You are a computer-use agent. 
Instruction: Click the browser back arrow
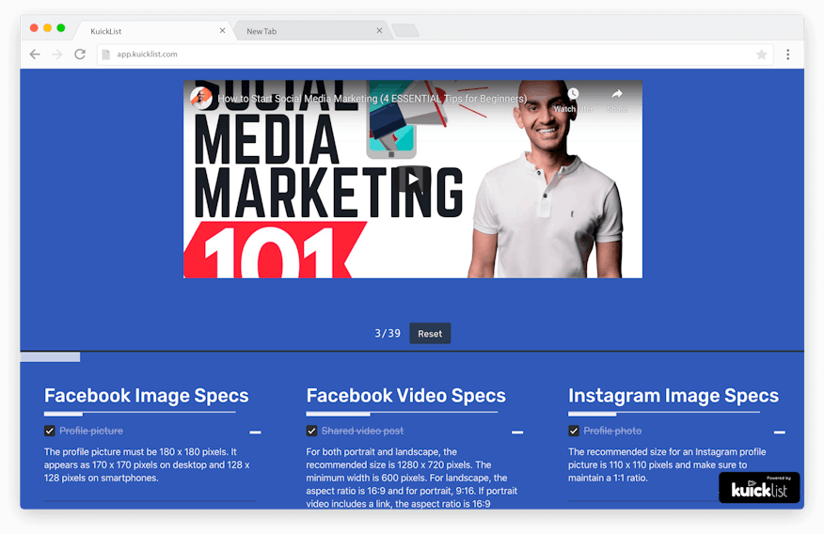pos(35,55)
